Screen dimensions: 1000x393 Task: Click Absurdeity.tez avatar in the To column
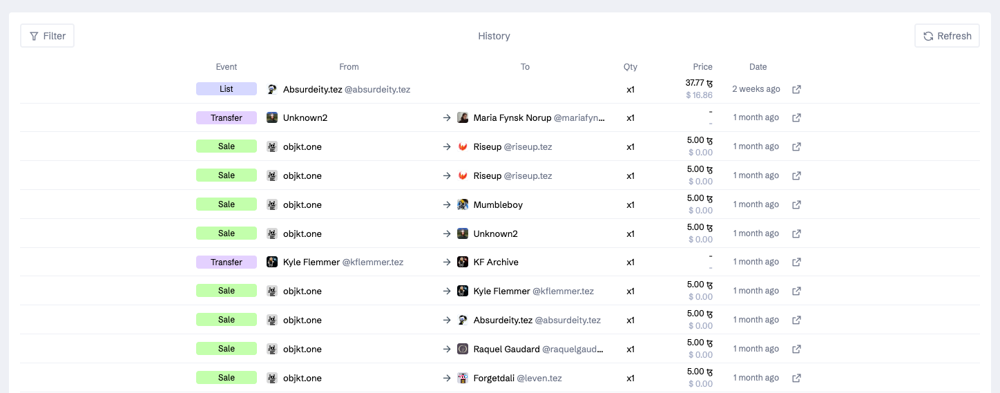[x=463, y=320]
